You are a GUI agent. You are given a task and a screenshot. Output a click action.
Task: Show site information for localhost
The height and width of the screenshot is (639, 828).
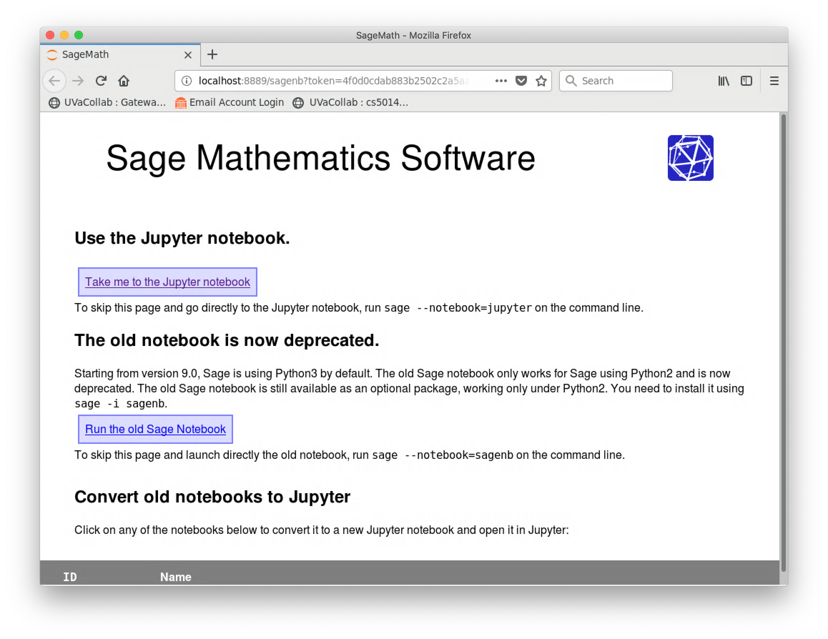point(186,81)
